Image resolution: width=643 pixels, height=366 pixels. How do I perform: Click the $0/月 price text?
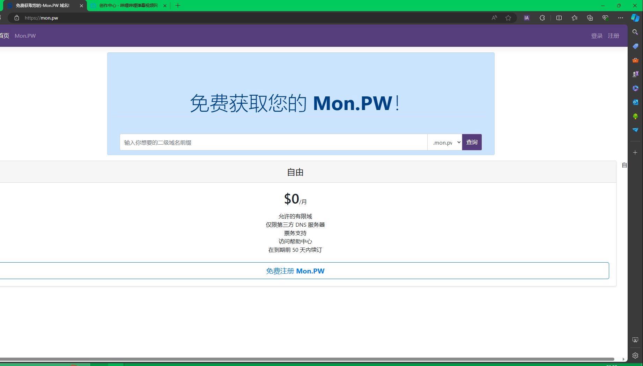click(295, 199)
